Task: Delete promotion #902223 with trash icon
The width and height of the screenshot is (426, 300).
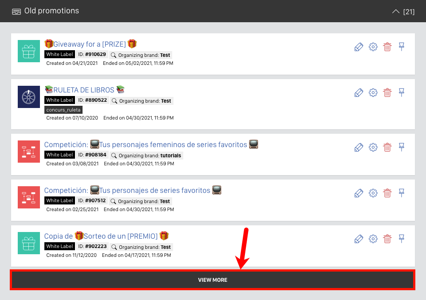Action: (x=387, y=239)
